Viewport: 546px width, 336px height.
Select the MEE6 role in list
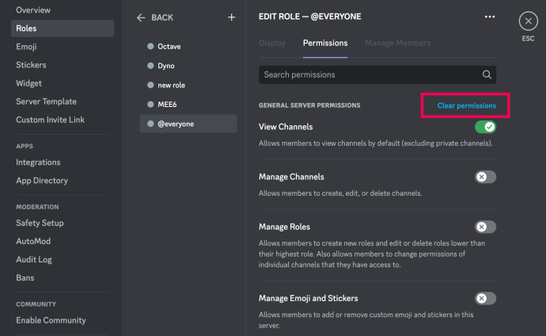pyautogui.click(x=166, y=104)
